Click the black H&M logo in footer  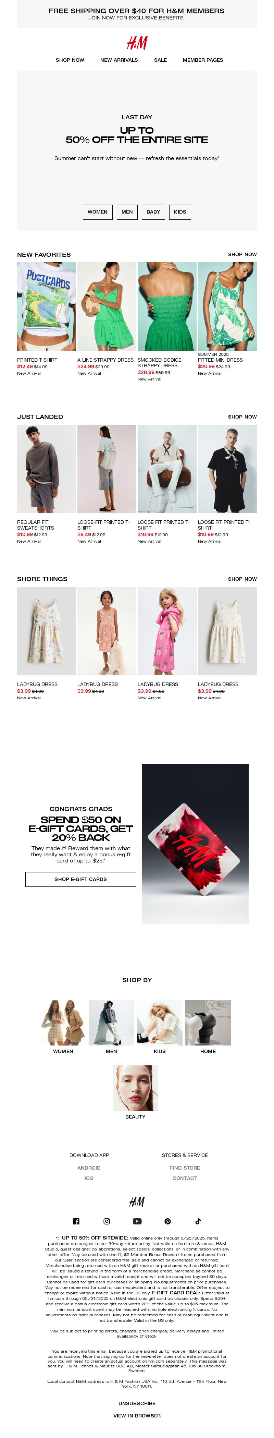point(137,1201)
